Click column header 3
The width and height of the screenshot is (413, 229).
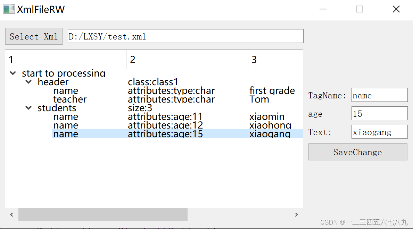tap(275, 59)
